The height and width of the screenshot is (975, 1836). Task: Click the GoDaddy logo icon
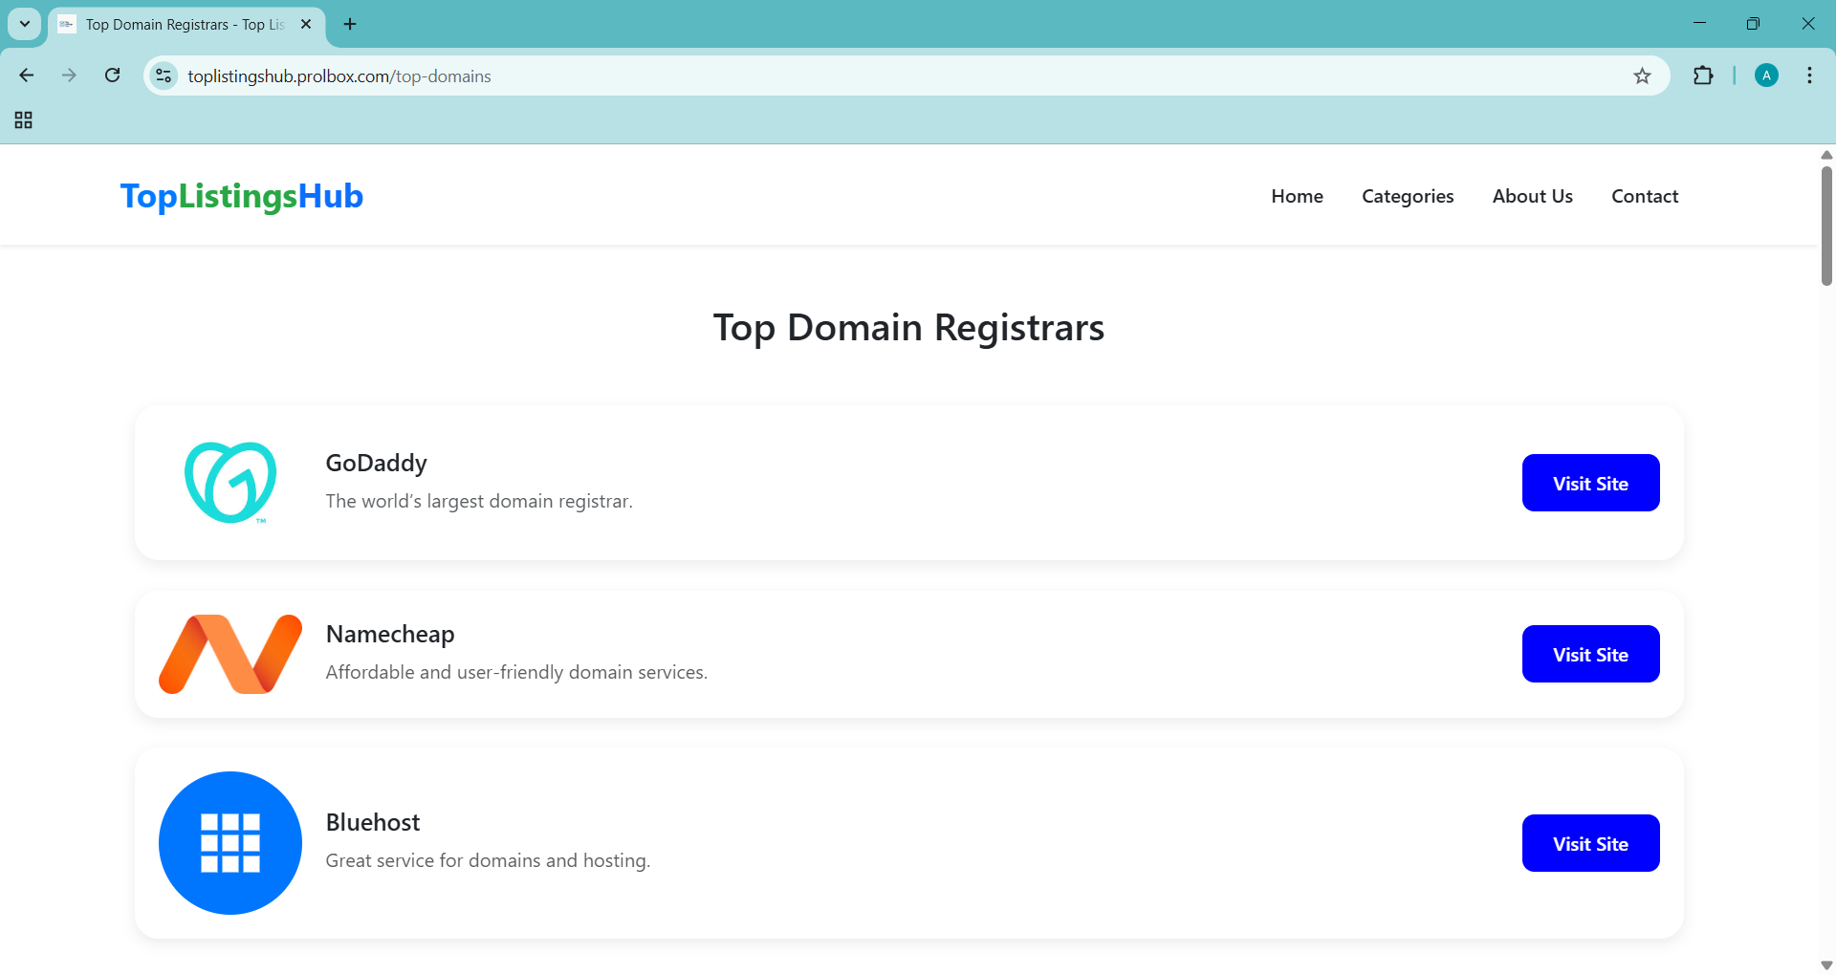pyautogui.click(x=230, y=482)
